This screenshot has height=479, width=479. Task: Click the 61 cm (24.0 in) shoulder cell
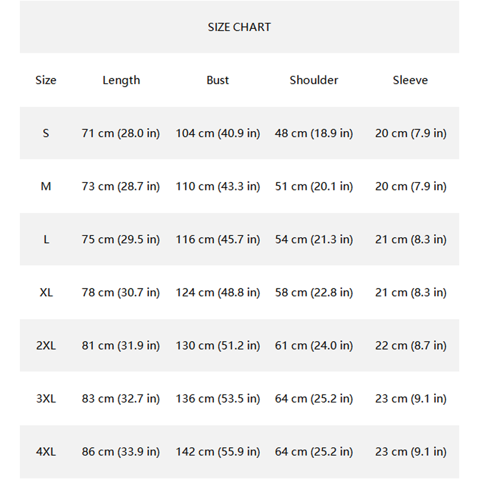point(314,345)
